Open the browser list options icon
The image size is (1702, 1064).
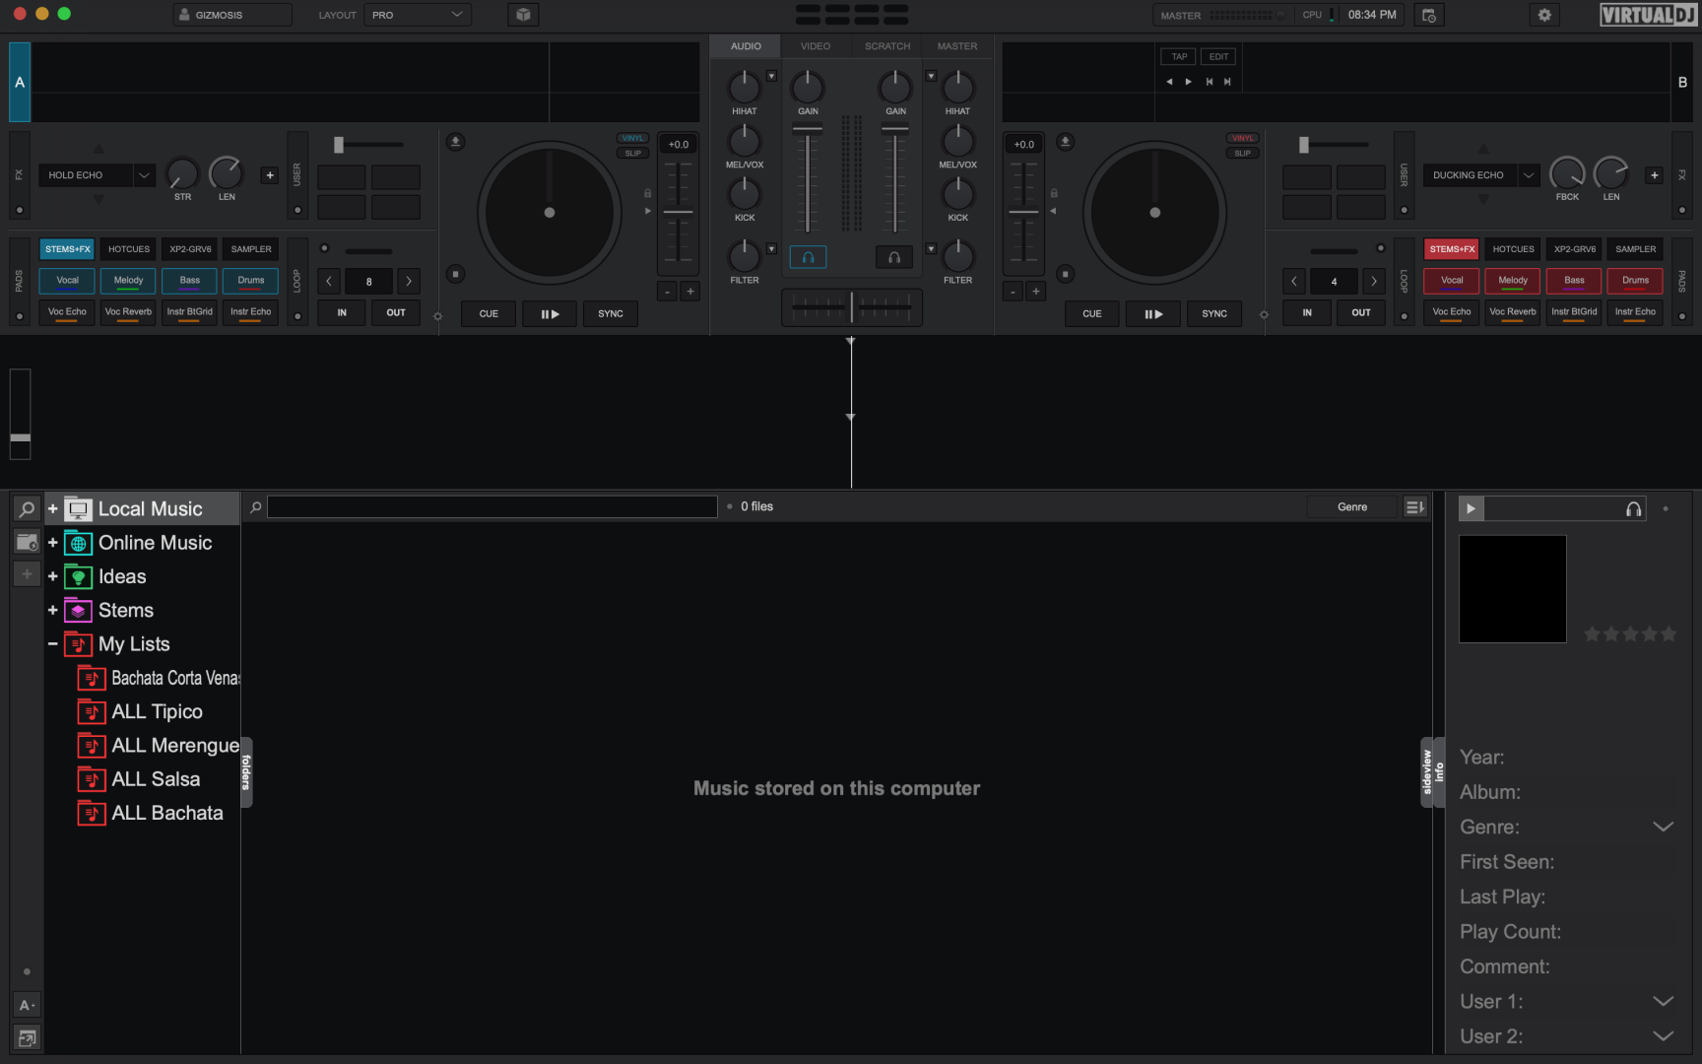tap(1415, 506)
